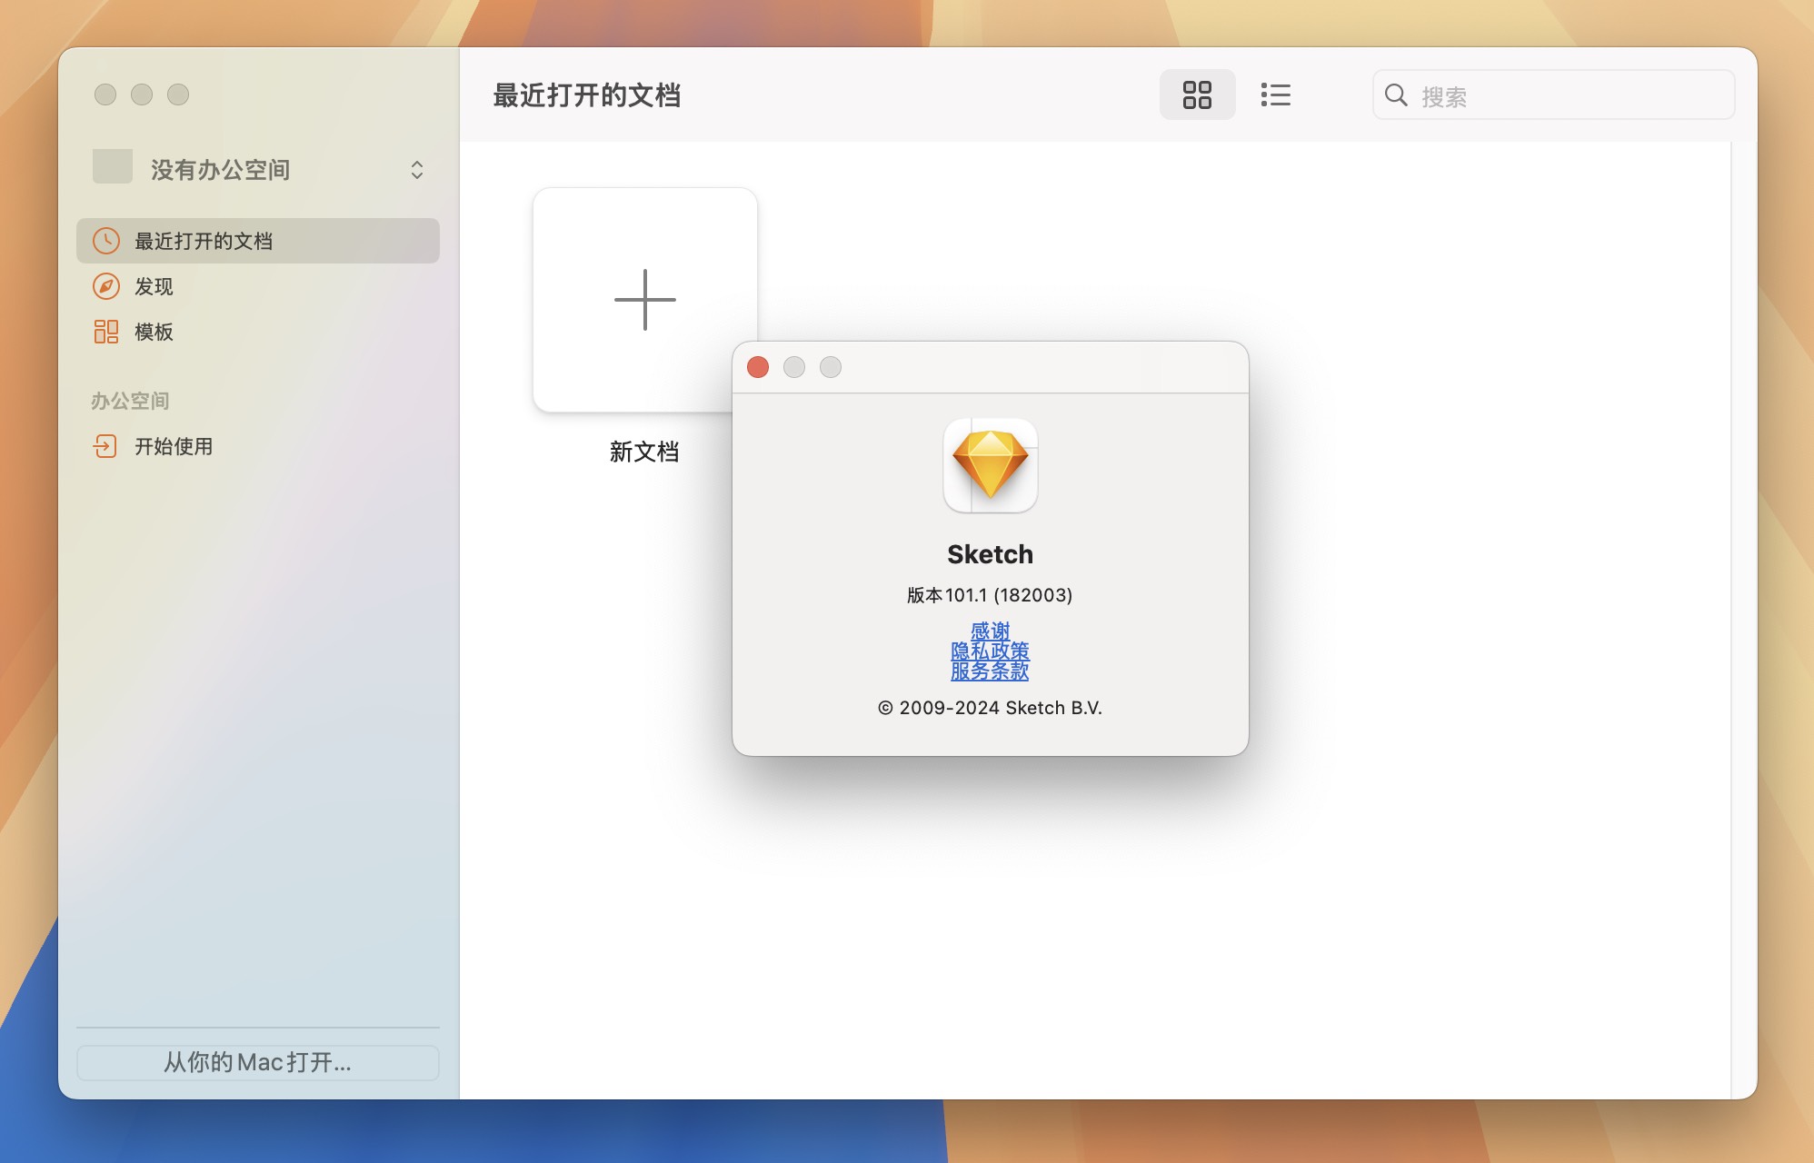1814x1163 pixels.
Task: Open 最近打开的文档 (Recent Documents) section
Action: coord(258,239)
